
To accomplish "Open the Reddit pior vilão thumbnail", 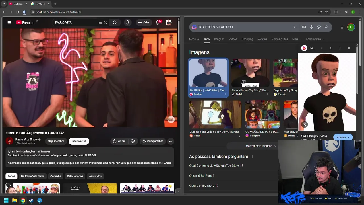I will pos(215,114).
